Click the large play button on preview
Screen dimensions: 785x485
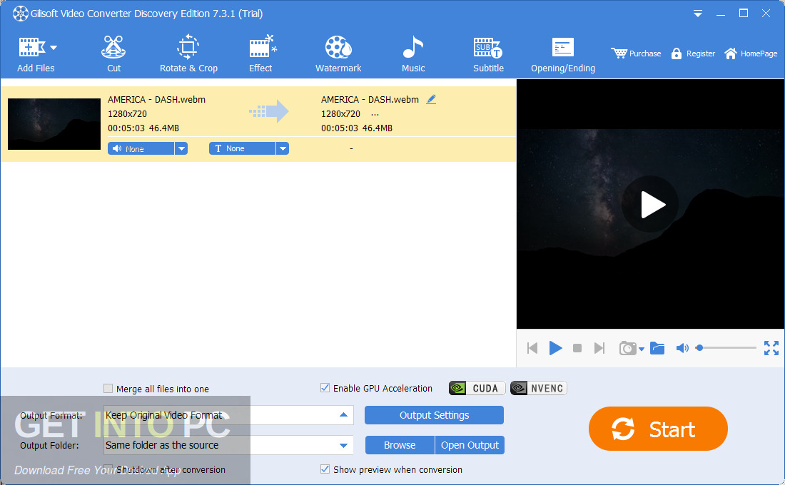650,204
